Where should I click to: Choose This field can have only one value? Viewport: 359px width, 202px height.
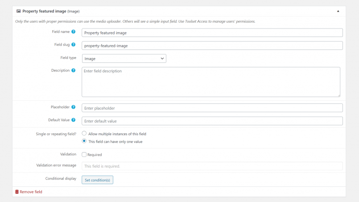tap(84, 141)
